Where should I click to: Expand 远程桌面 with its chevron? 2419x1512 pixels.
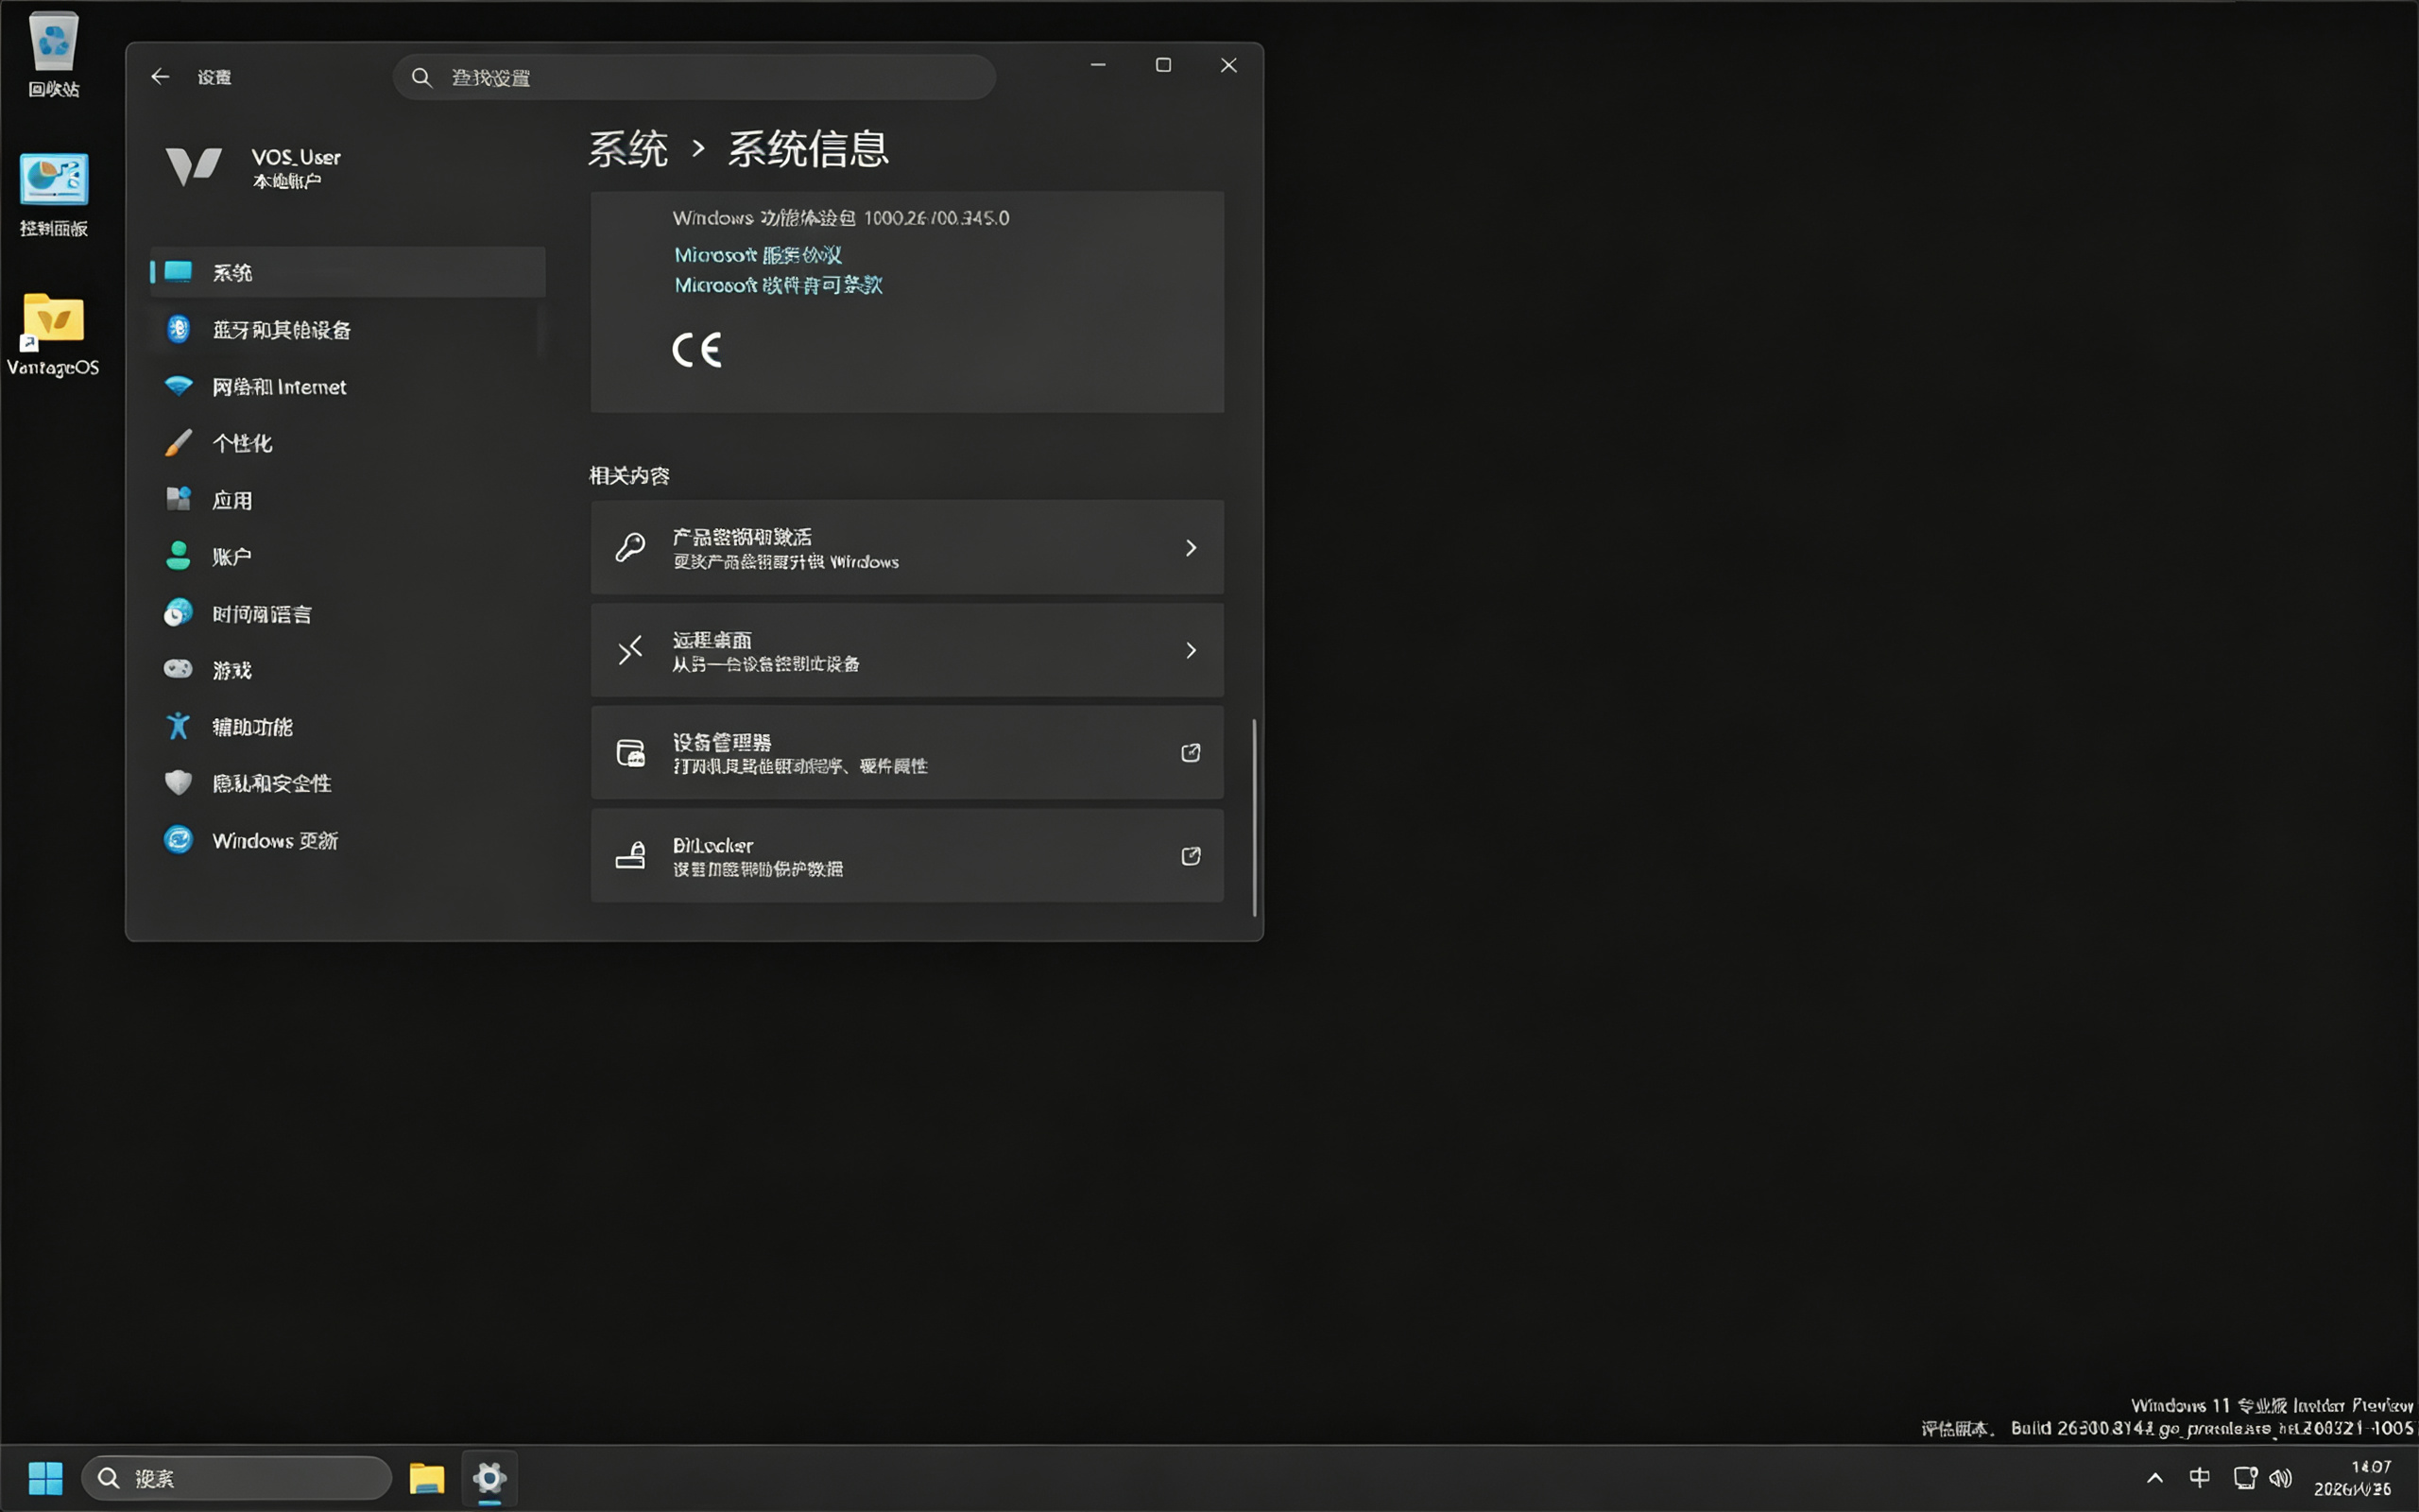1191,651
